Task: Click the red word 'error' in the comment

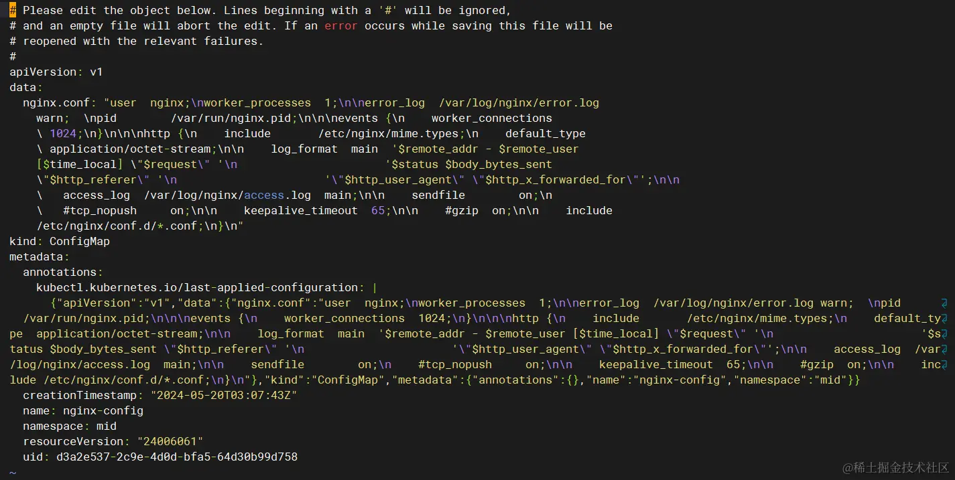Action: pyautogui.click(x=341, y=25)
